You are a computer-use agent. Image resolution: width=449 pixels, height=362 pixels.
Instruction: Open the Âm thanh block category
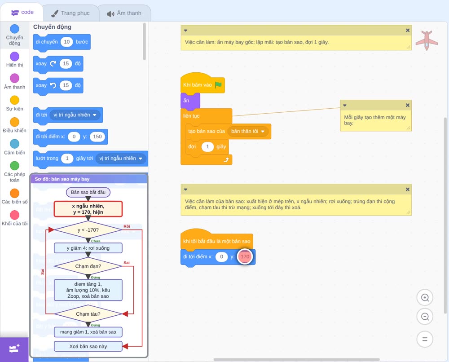(15, 81)
